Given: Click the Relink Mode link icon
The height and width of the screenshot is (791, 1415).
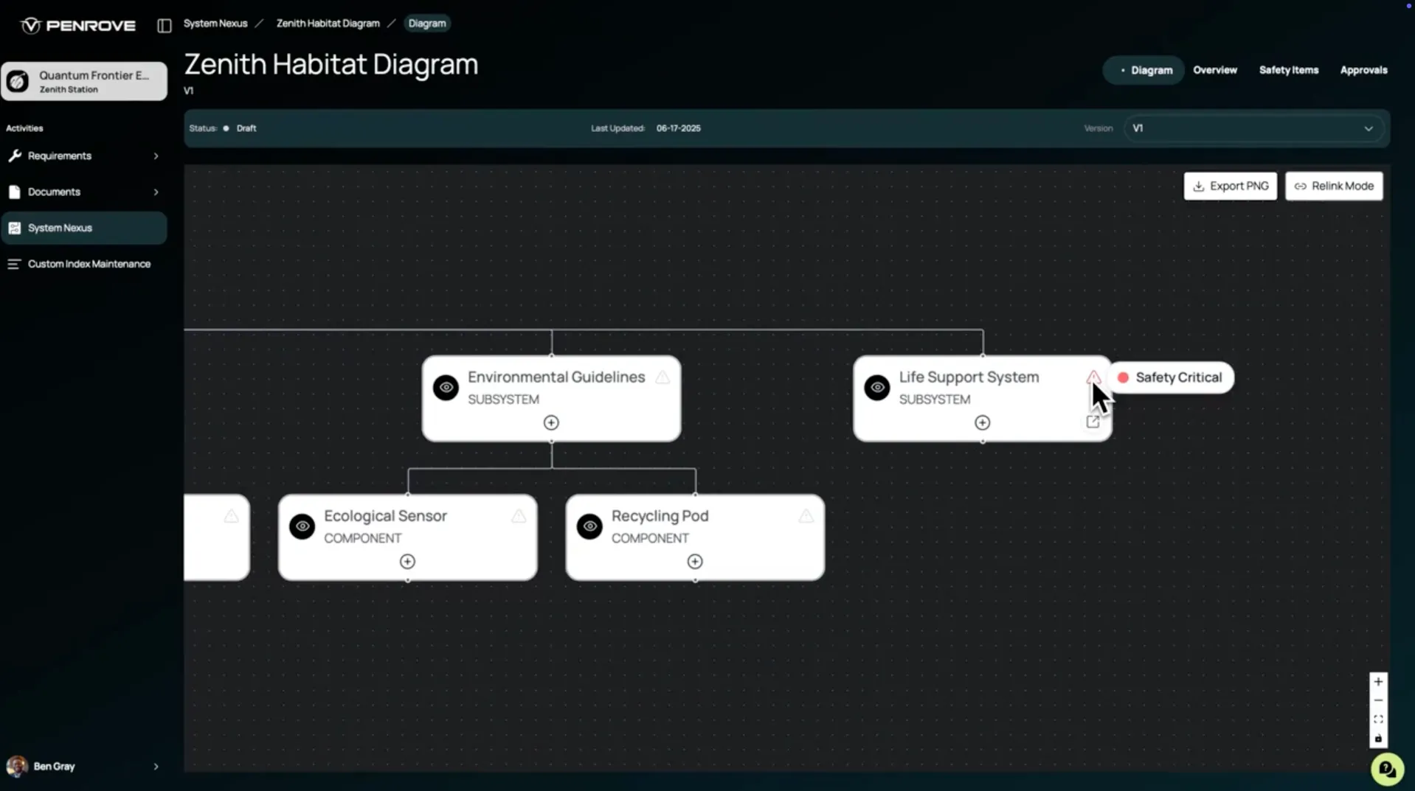Looking at the screenshot, I should 1300,187.
